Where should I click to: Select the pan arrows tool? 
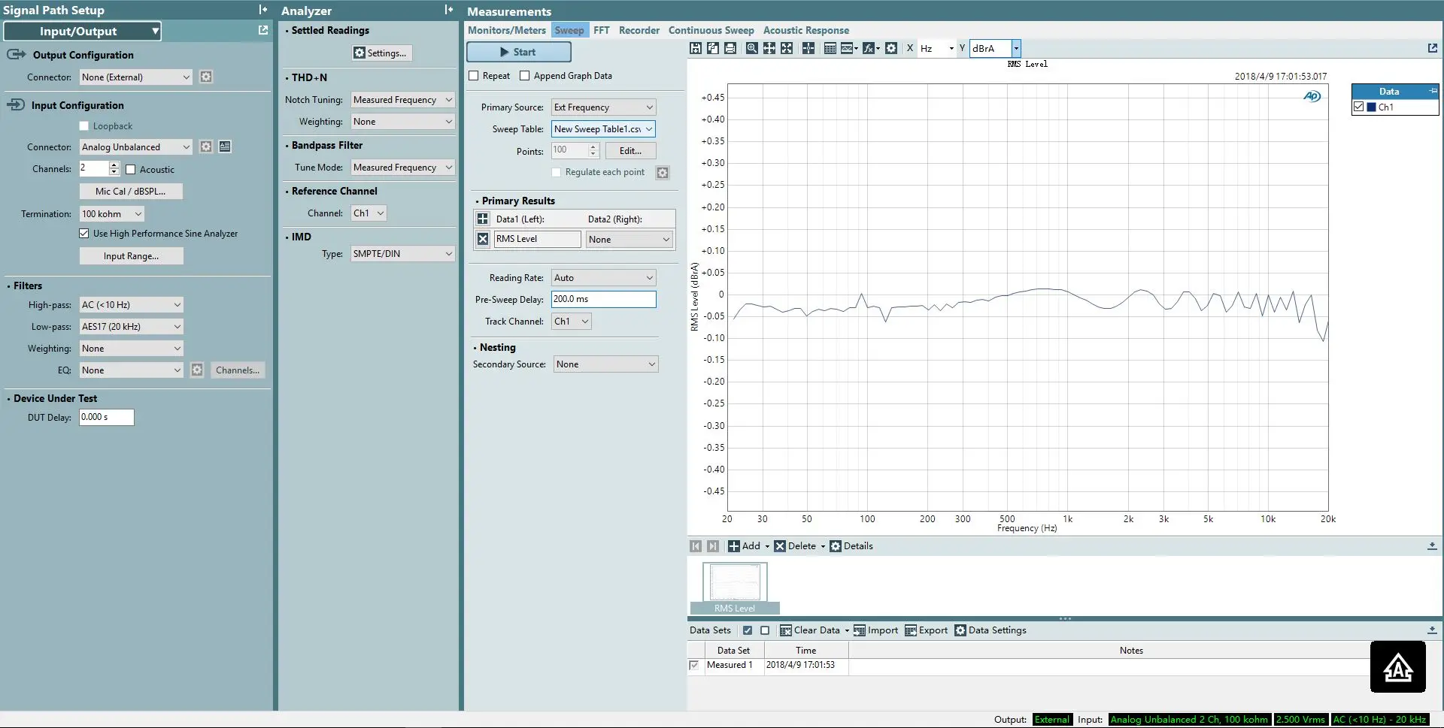click(769, 48)
